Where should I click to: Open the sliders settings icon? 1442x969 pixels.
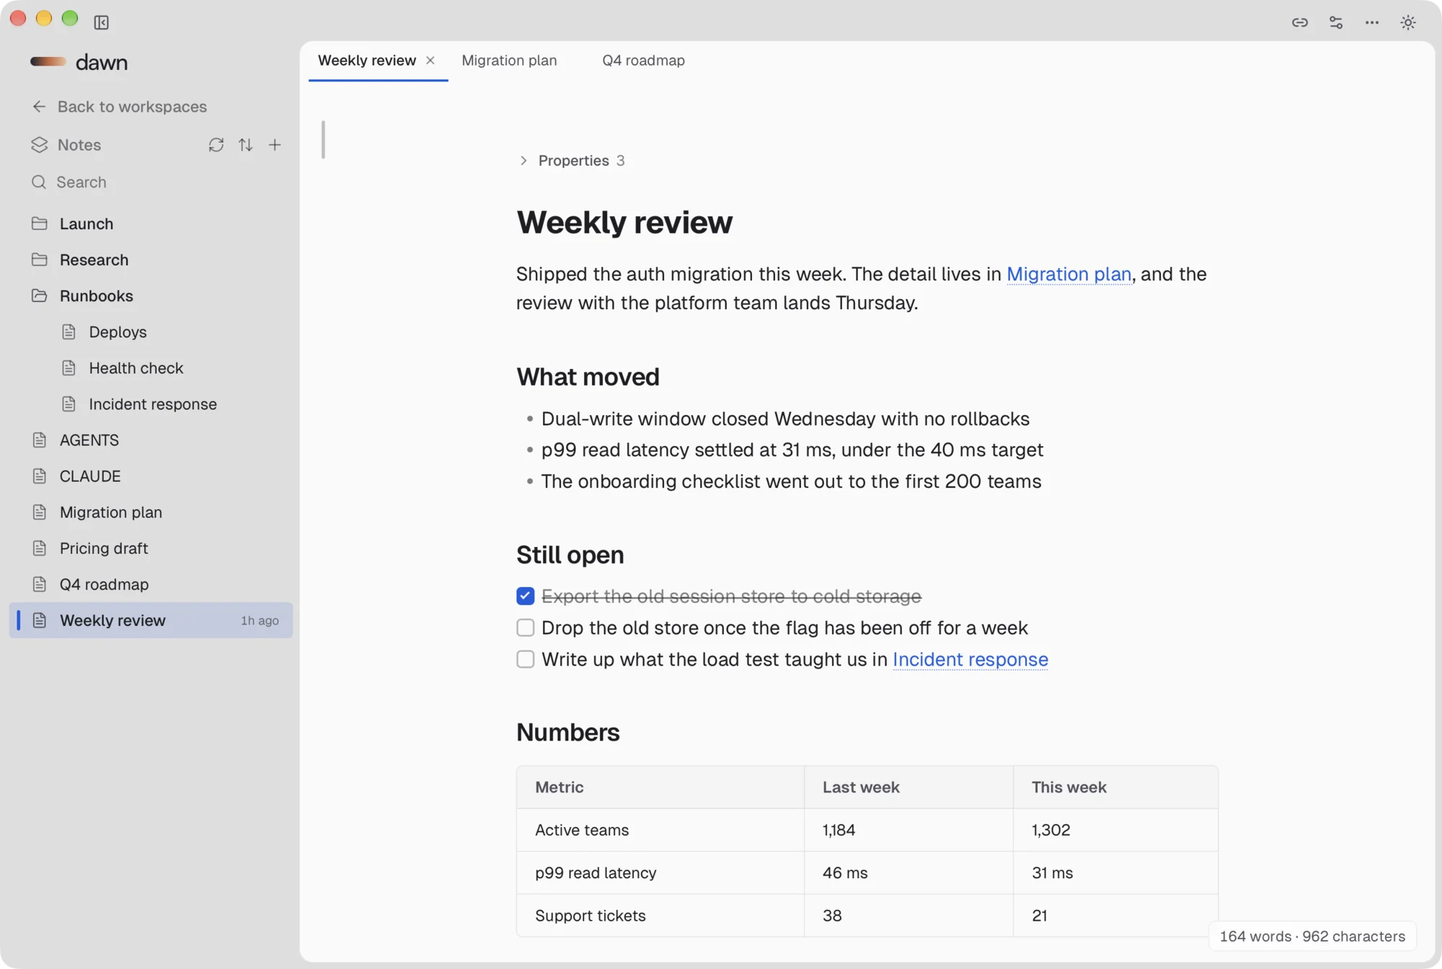pos(1335,22)
